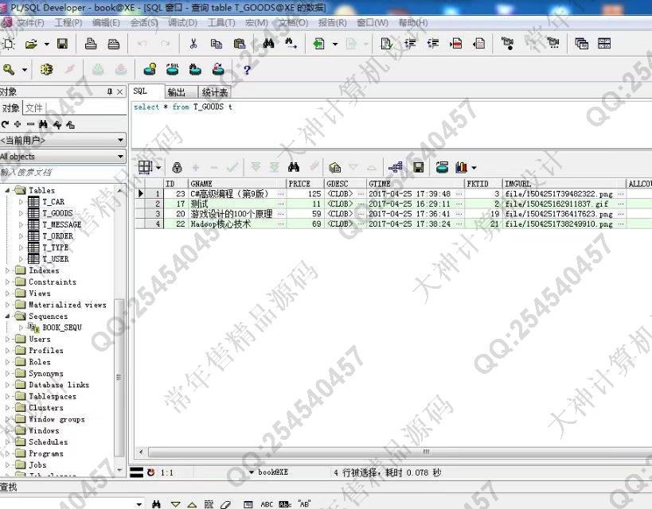Select the T_USER table
Screen dimensions: 652x509
pos(55,258)
